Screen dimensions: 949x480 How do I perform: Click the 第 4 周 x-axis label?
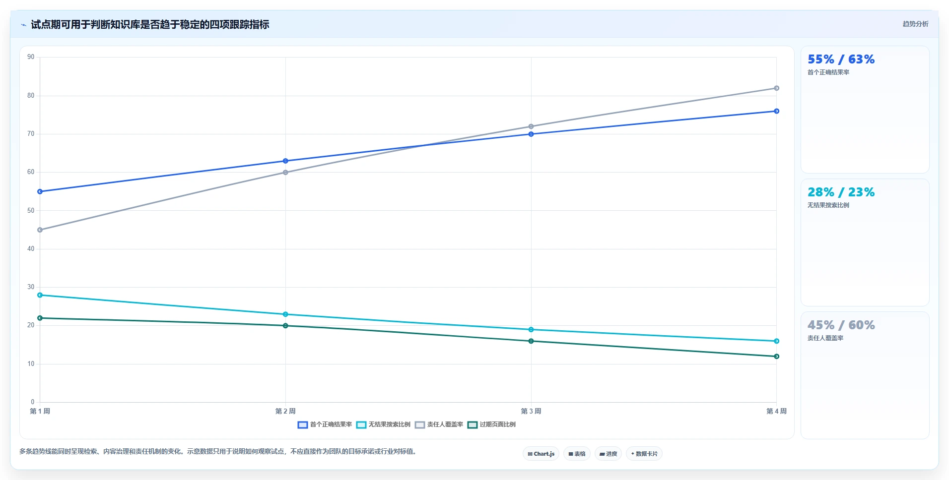click(777, 411)
